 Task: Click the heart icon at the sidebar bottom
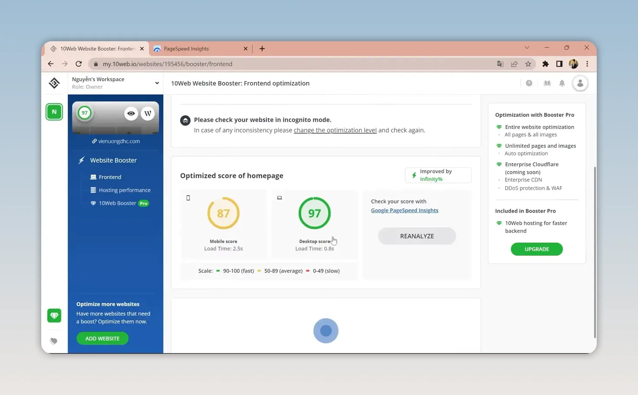click(54, 341)
